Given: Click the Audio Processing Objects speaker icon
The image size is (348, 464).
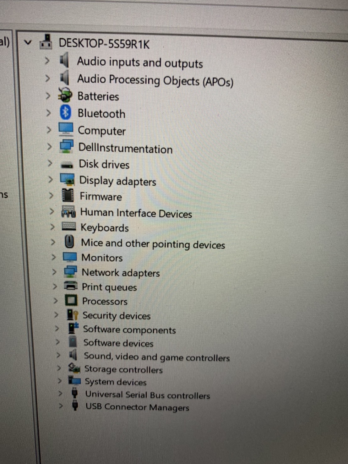Looking at the screenshot, I should pos(65,77).
